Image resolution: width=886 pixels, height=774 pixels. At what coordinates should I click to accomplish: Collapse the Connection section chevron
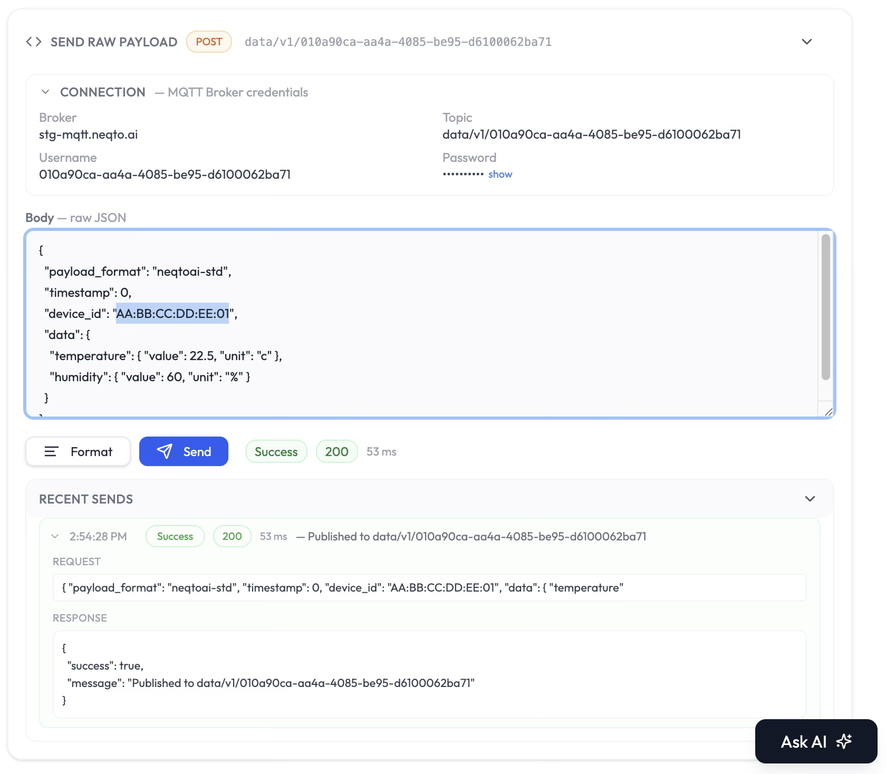coord(45,92)
